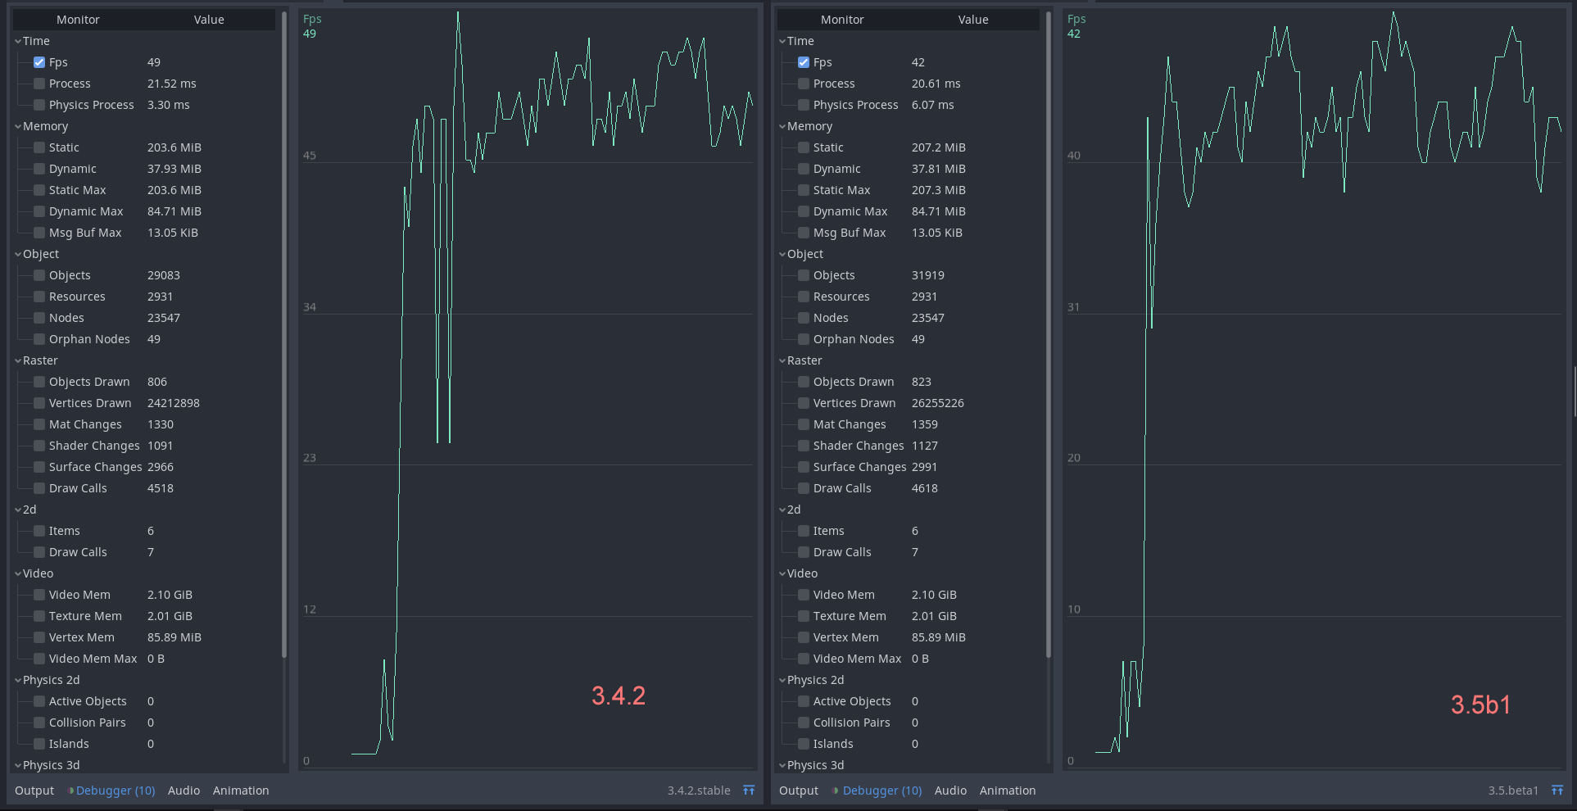Switch to the Output tab in the left editor

point(34,790)
